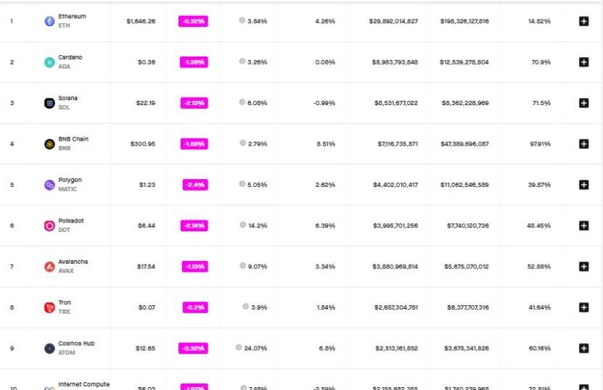Click the BNB Chain logo icon

49,144
